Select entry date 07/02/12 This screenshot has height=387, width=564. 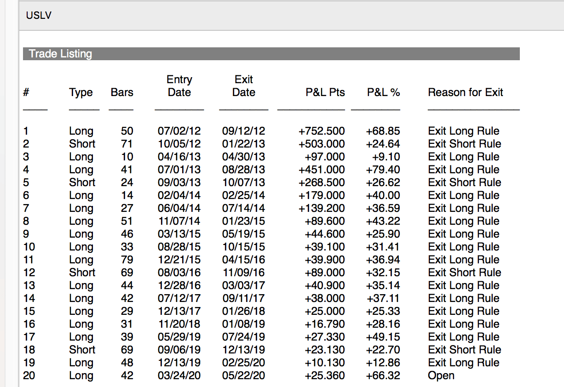pos(179,131)
